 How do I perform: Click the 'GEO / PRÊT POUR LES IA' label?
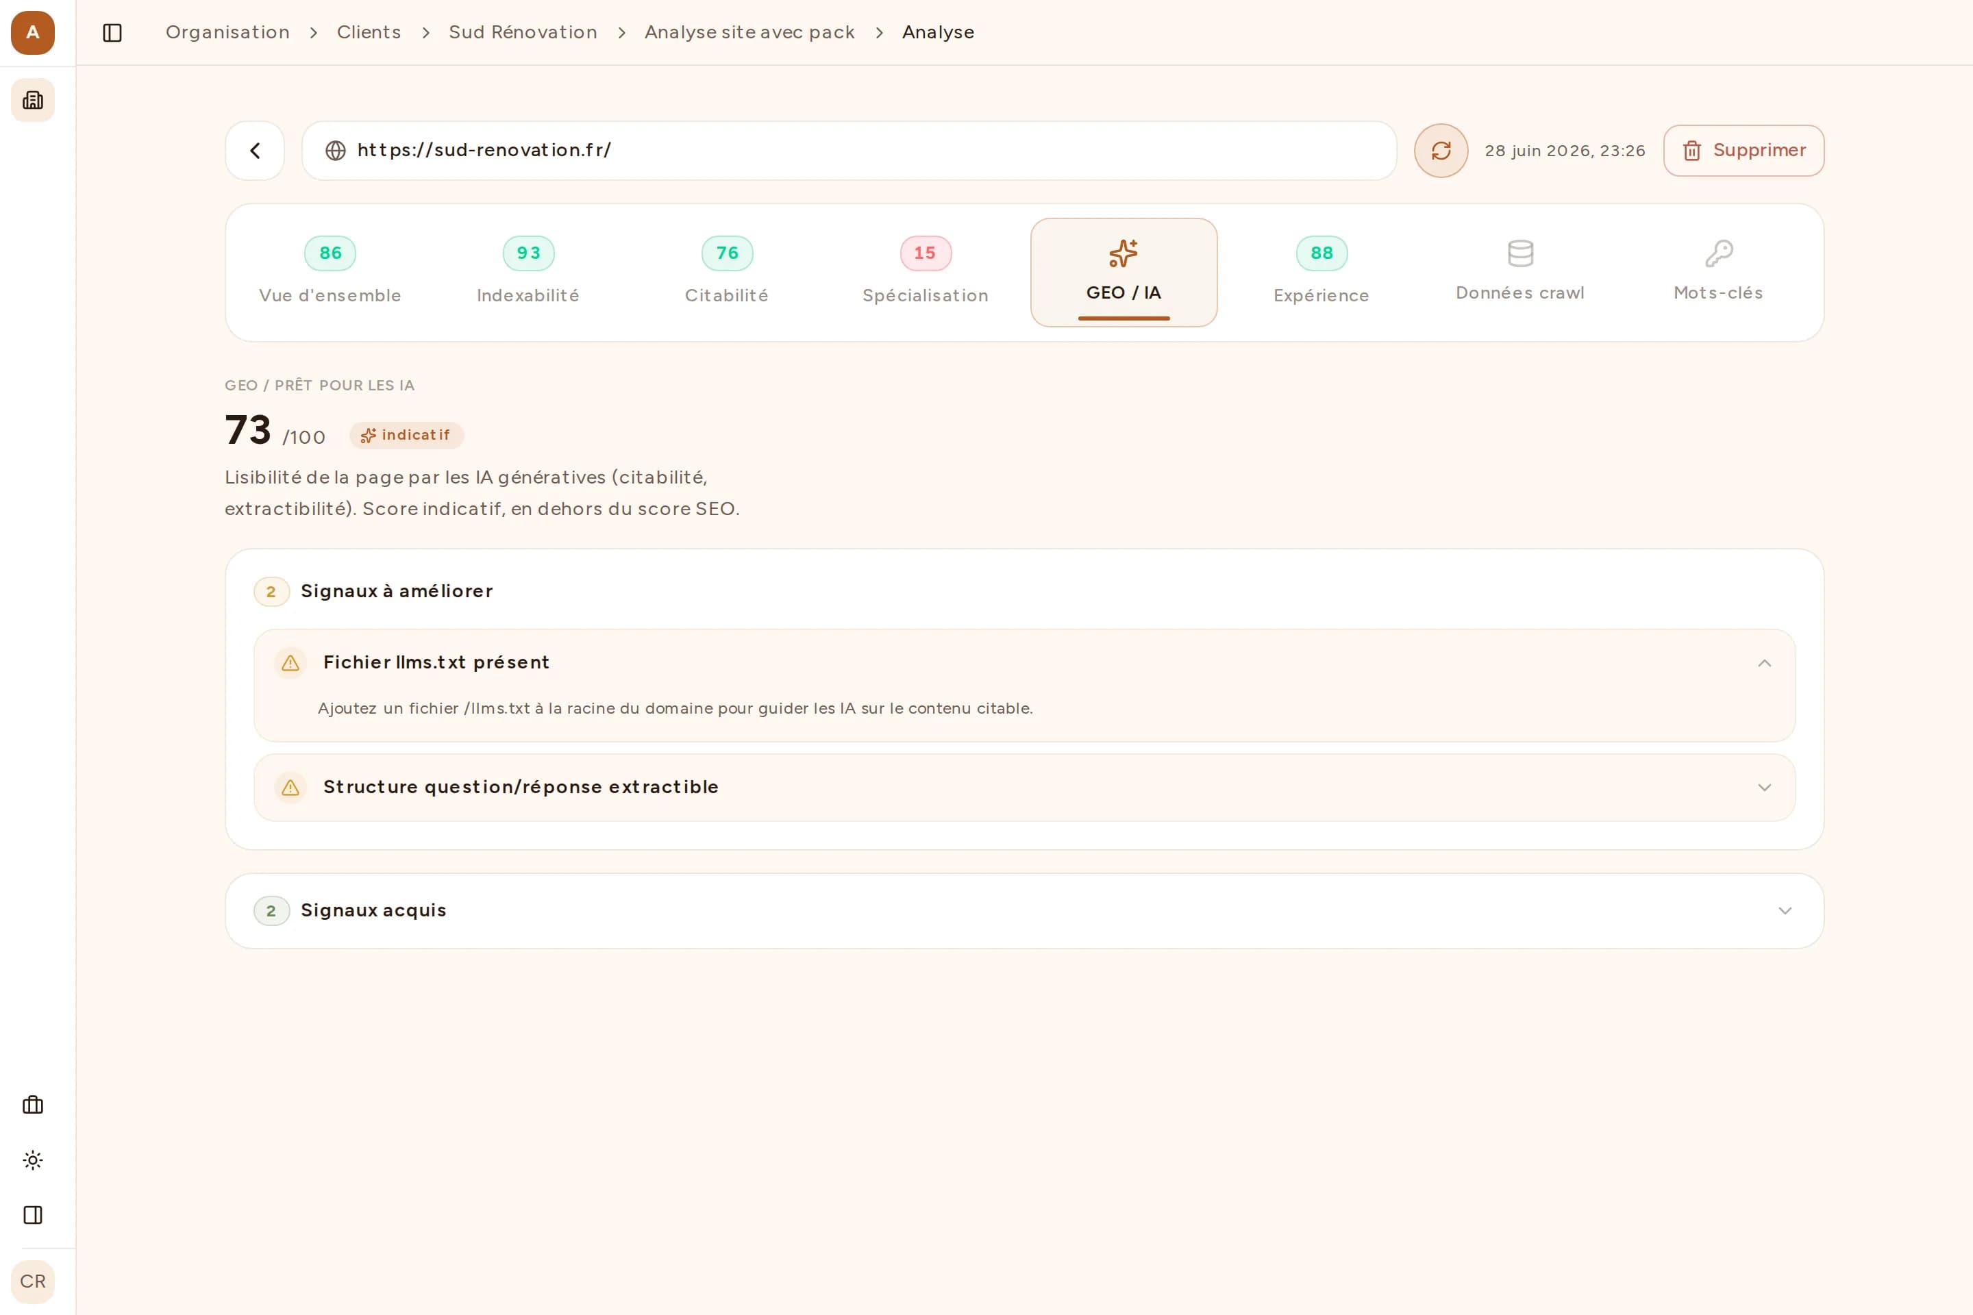[320, 386]
